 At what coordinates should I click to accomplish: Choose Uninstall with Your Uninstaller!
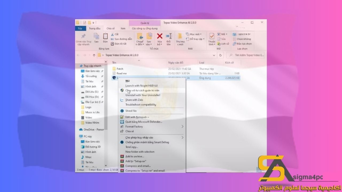click(x=143, y=95)
